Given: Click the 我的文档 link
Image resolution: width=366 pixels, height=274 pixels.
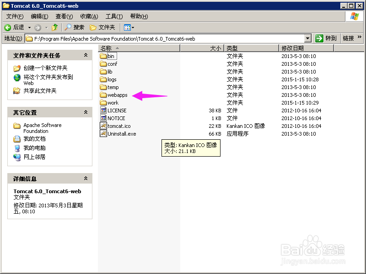Looking at the screenshot, I should [x=35, y=139].
